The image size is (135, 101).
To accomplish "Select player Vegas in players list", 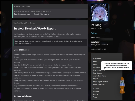I will 95,97.
